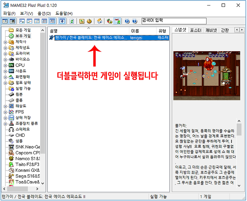This screenshot has height=201, width=247.
Task: Open the 보기(V) menu
Action: pos(26,13)
